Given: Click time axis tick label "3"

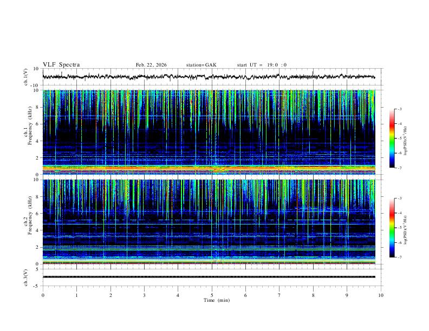Looking at the screenshot, I should click(144, 295).
